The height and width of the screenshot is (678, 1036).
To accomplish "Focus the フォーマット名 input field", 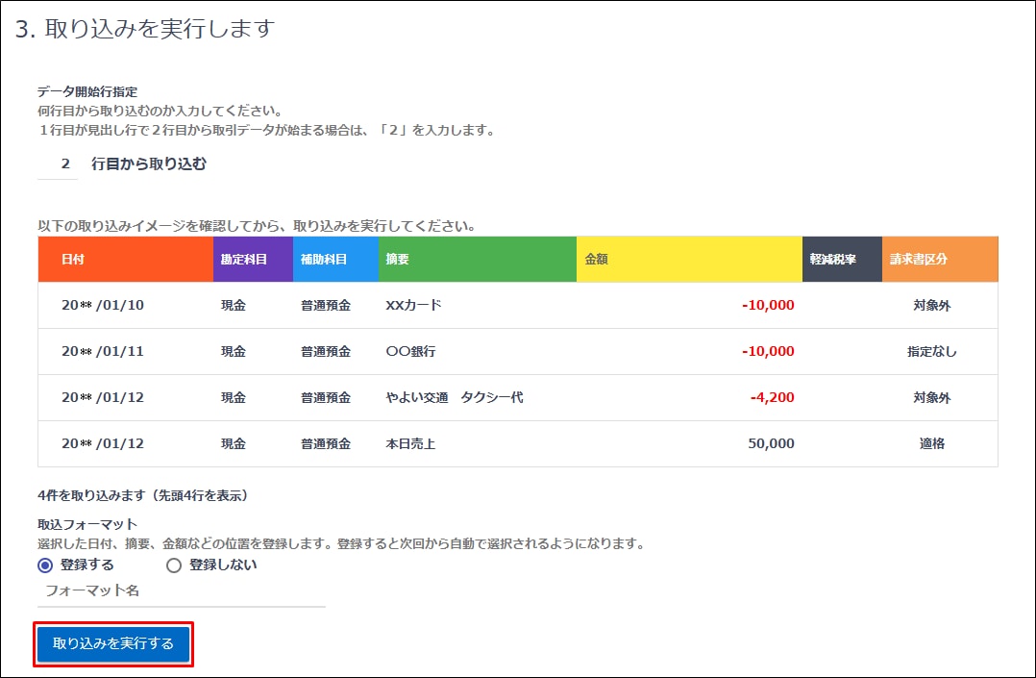I will [x=182, y=590].
